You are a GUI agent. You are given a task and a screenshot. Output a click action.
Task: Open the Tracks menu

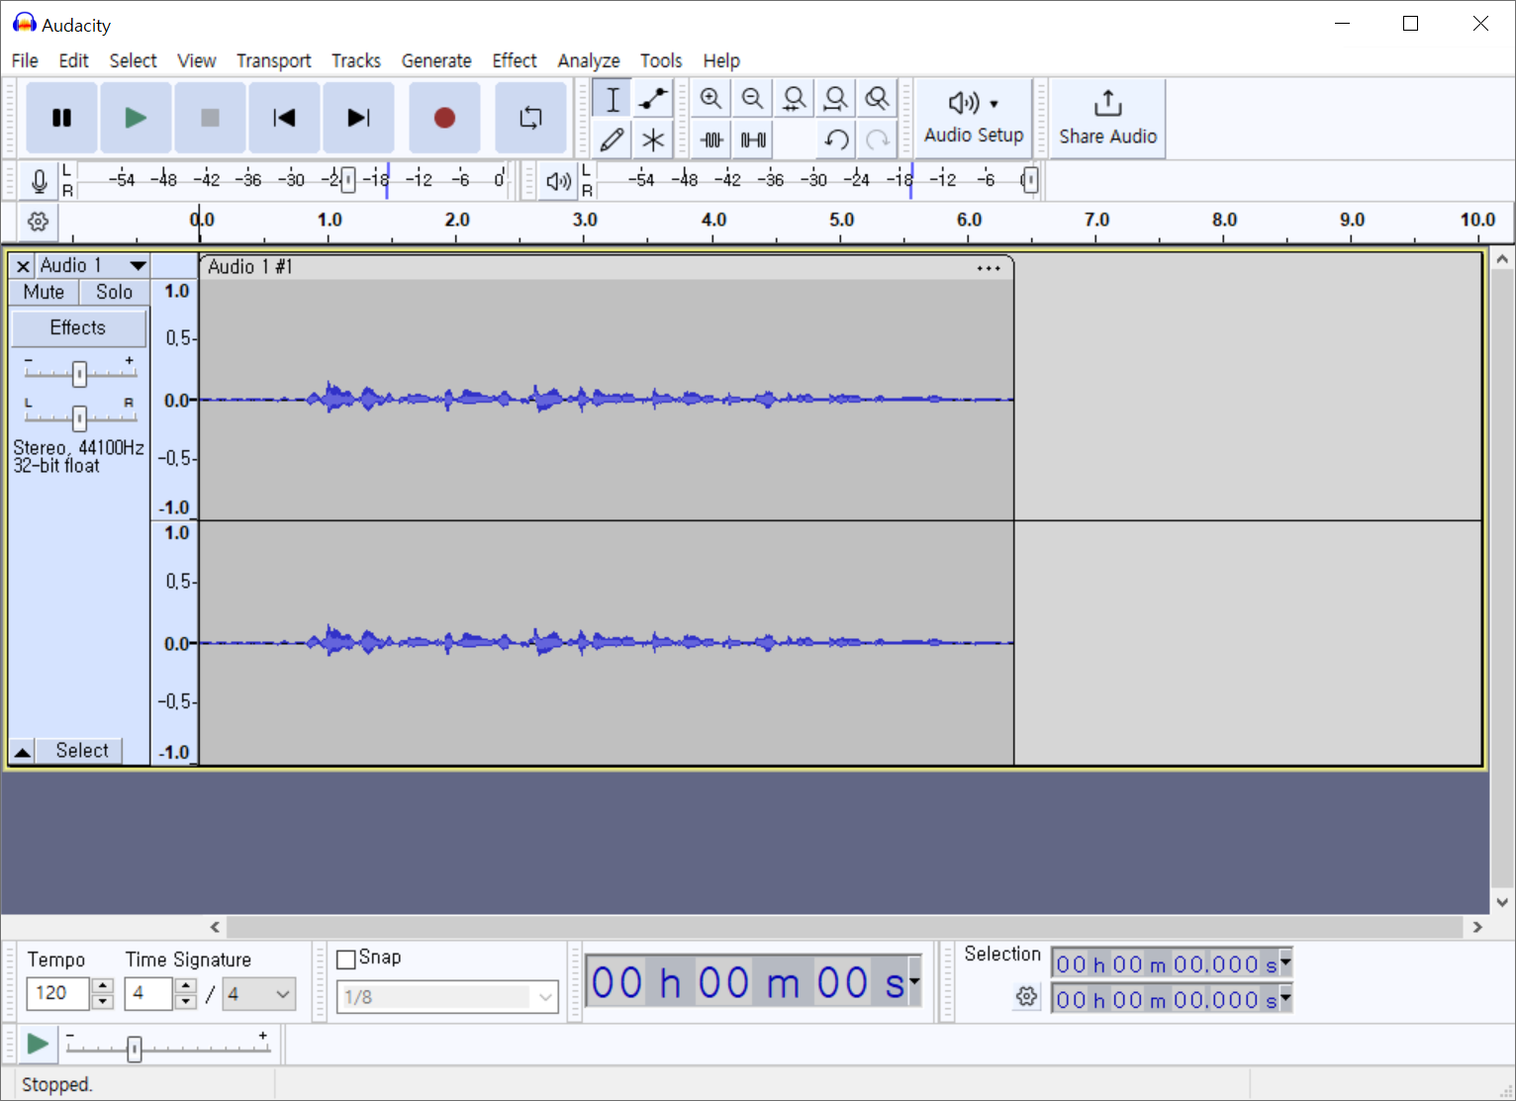tap(355, 60)
